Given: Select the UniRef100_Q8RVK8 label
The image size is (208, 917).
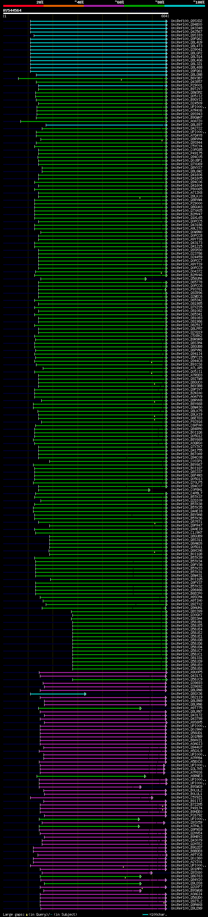Looking at the screenshot, I should click(x=187, y=400).
